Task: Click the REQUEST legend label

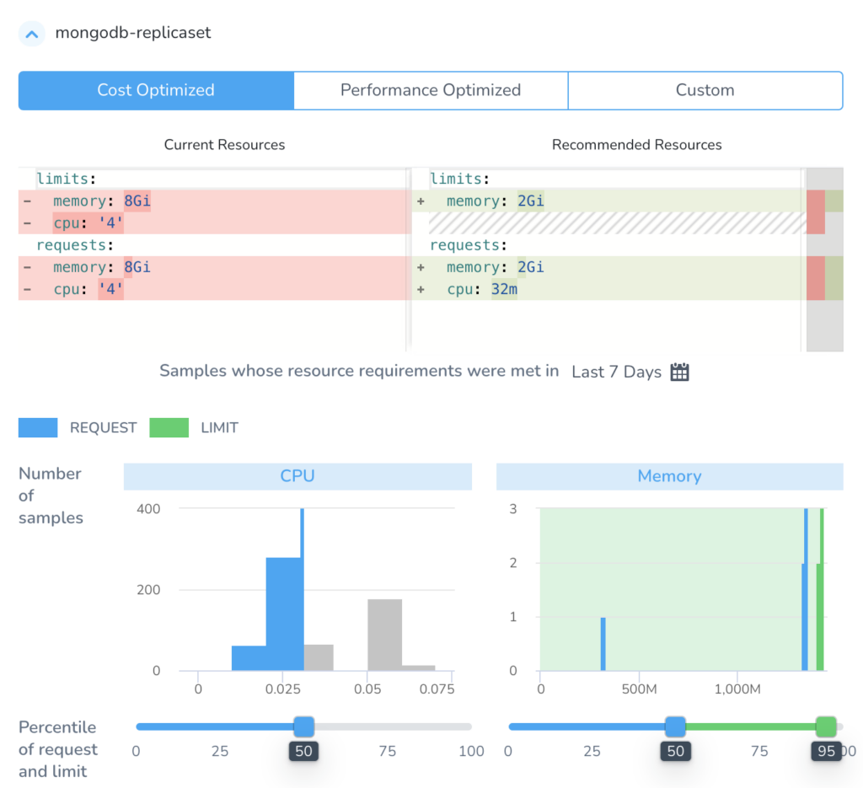Action: click(103, 427)
